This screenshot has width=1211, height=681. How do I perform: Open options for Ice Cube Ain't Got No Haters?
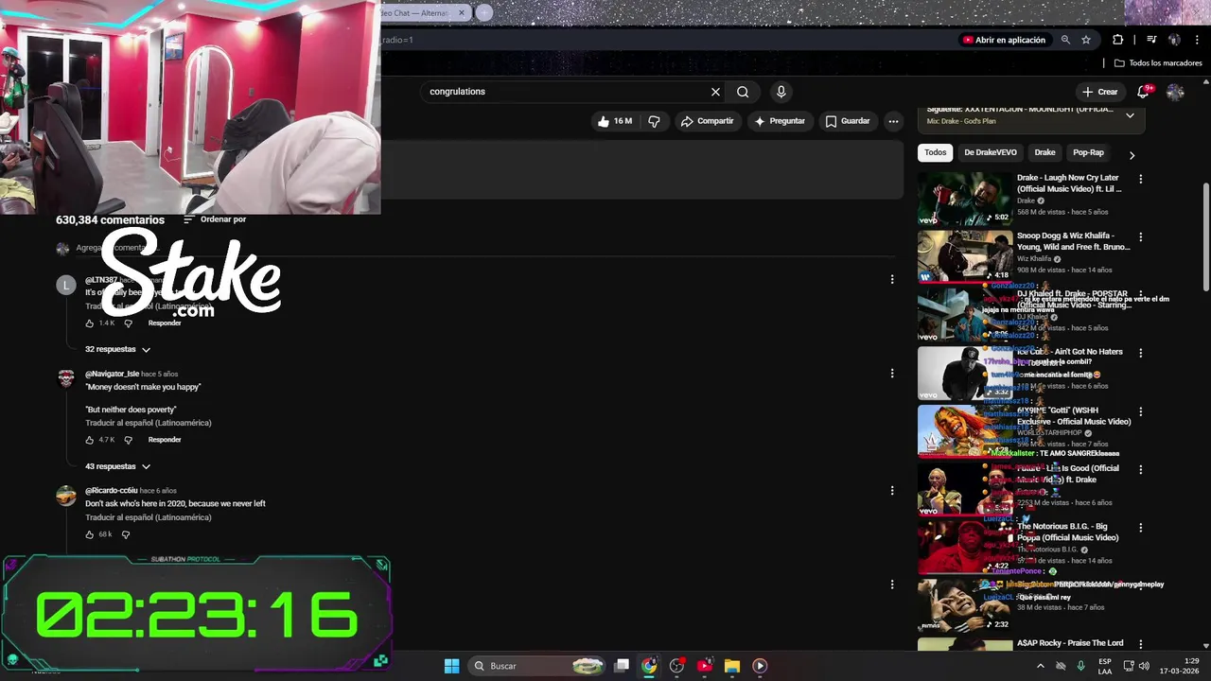point(1140,353)
